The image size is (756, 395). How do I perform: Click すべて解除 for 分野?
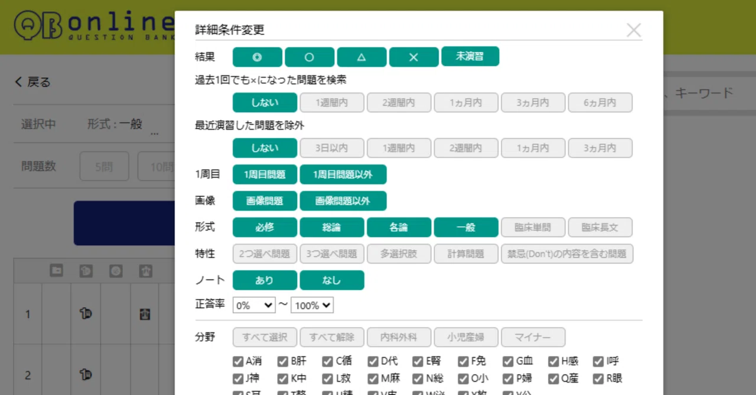[331, 338]
